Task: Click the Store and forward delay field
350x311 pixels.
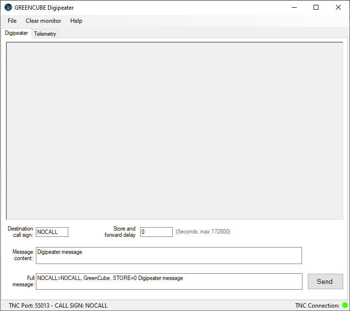Action: click(x=156, y=232)
